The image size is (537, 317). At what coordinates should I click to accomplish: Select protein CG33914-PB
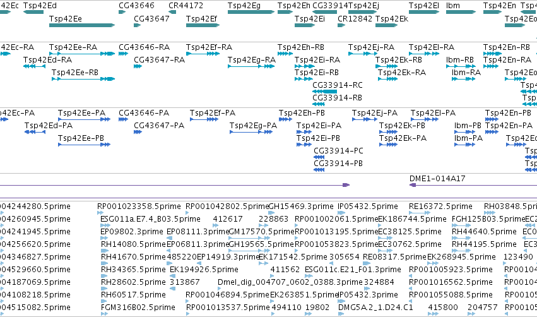[x=338, y=164]
